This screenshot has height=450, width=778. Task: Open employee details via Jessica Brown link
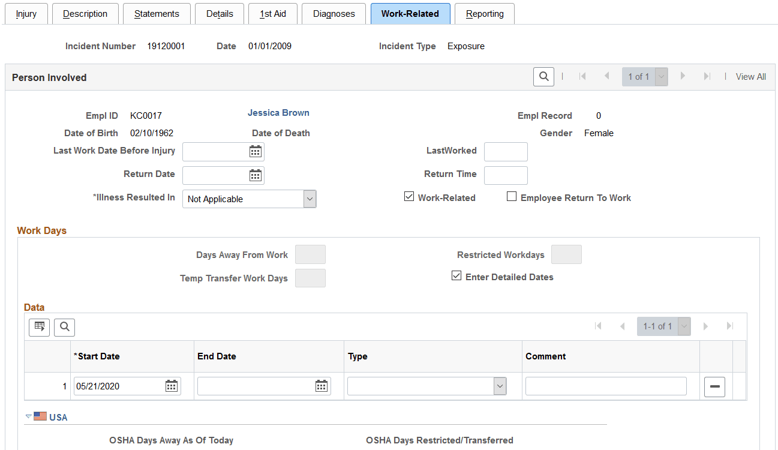coord(278,112)
